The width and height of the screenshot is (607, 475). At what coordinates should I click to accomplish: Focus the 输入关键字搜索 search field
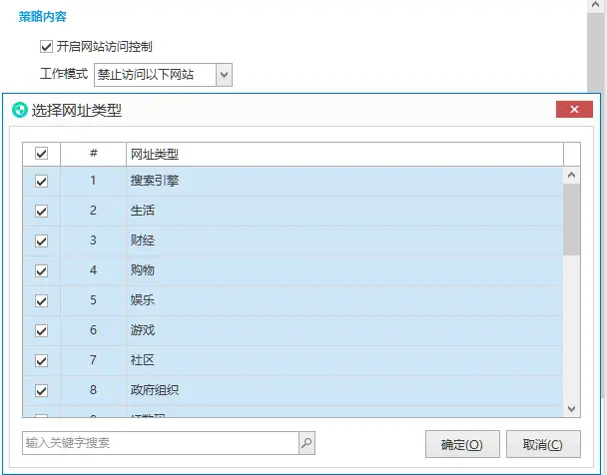(160, 443)
